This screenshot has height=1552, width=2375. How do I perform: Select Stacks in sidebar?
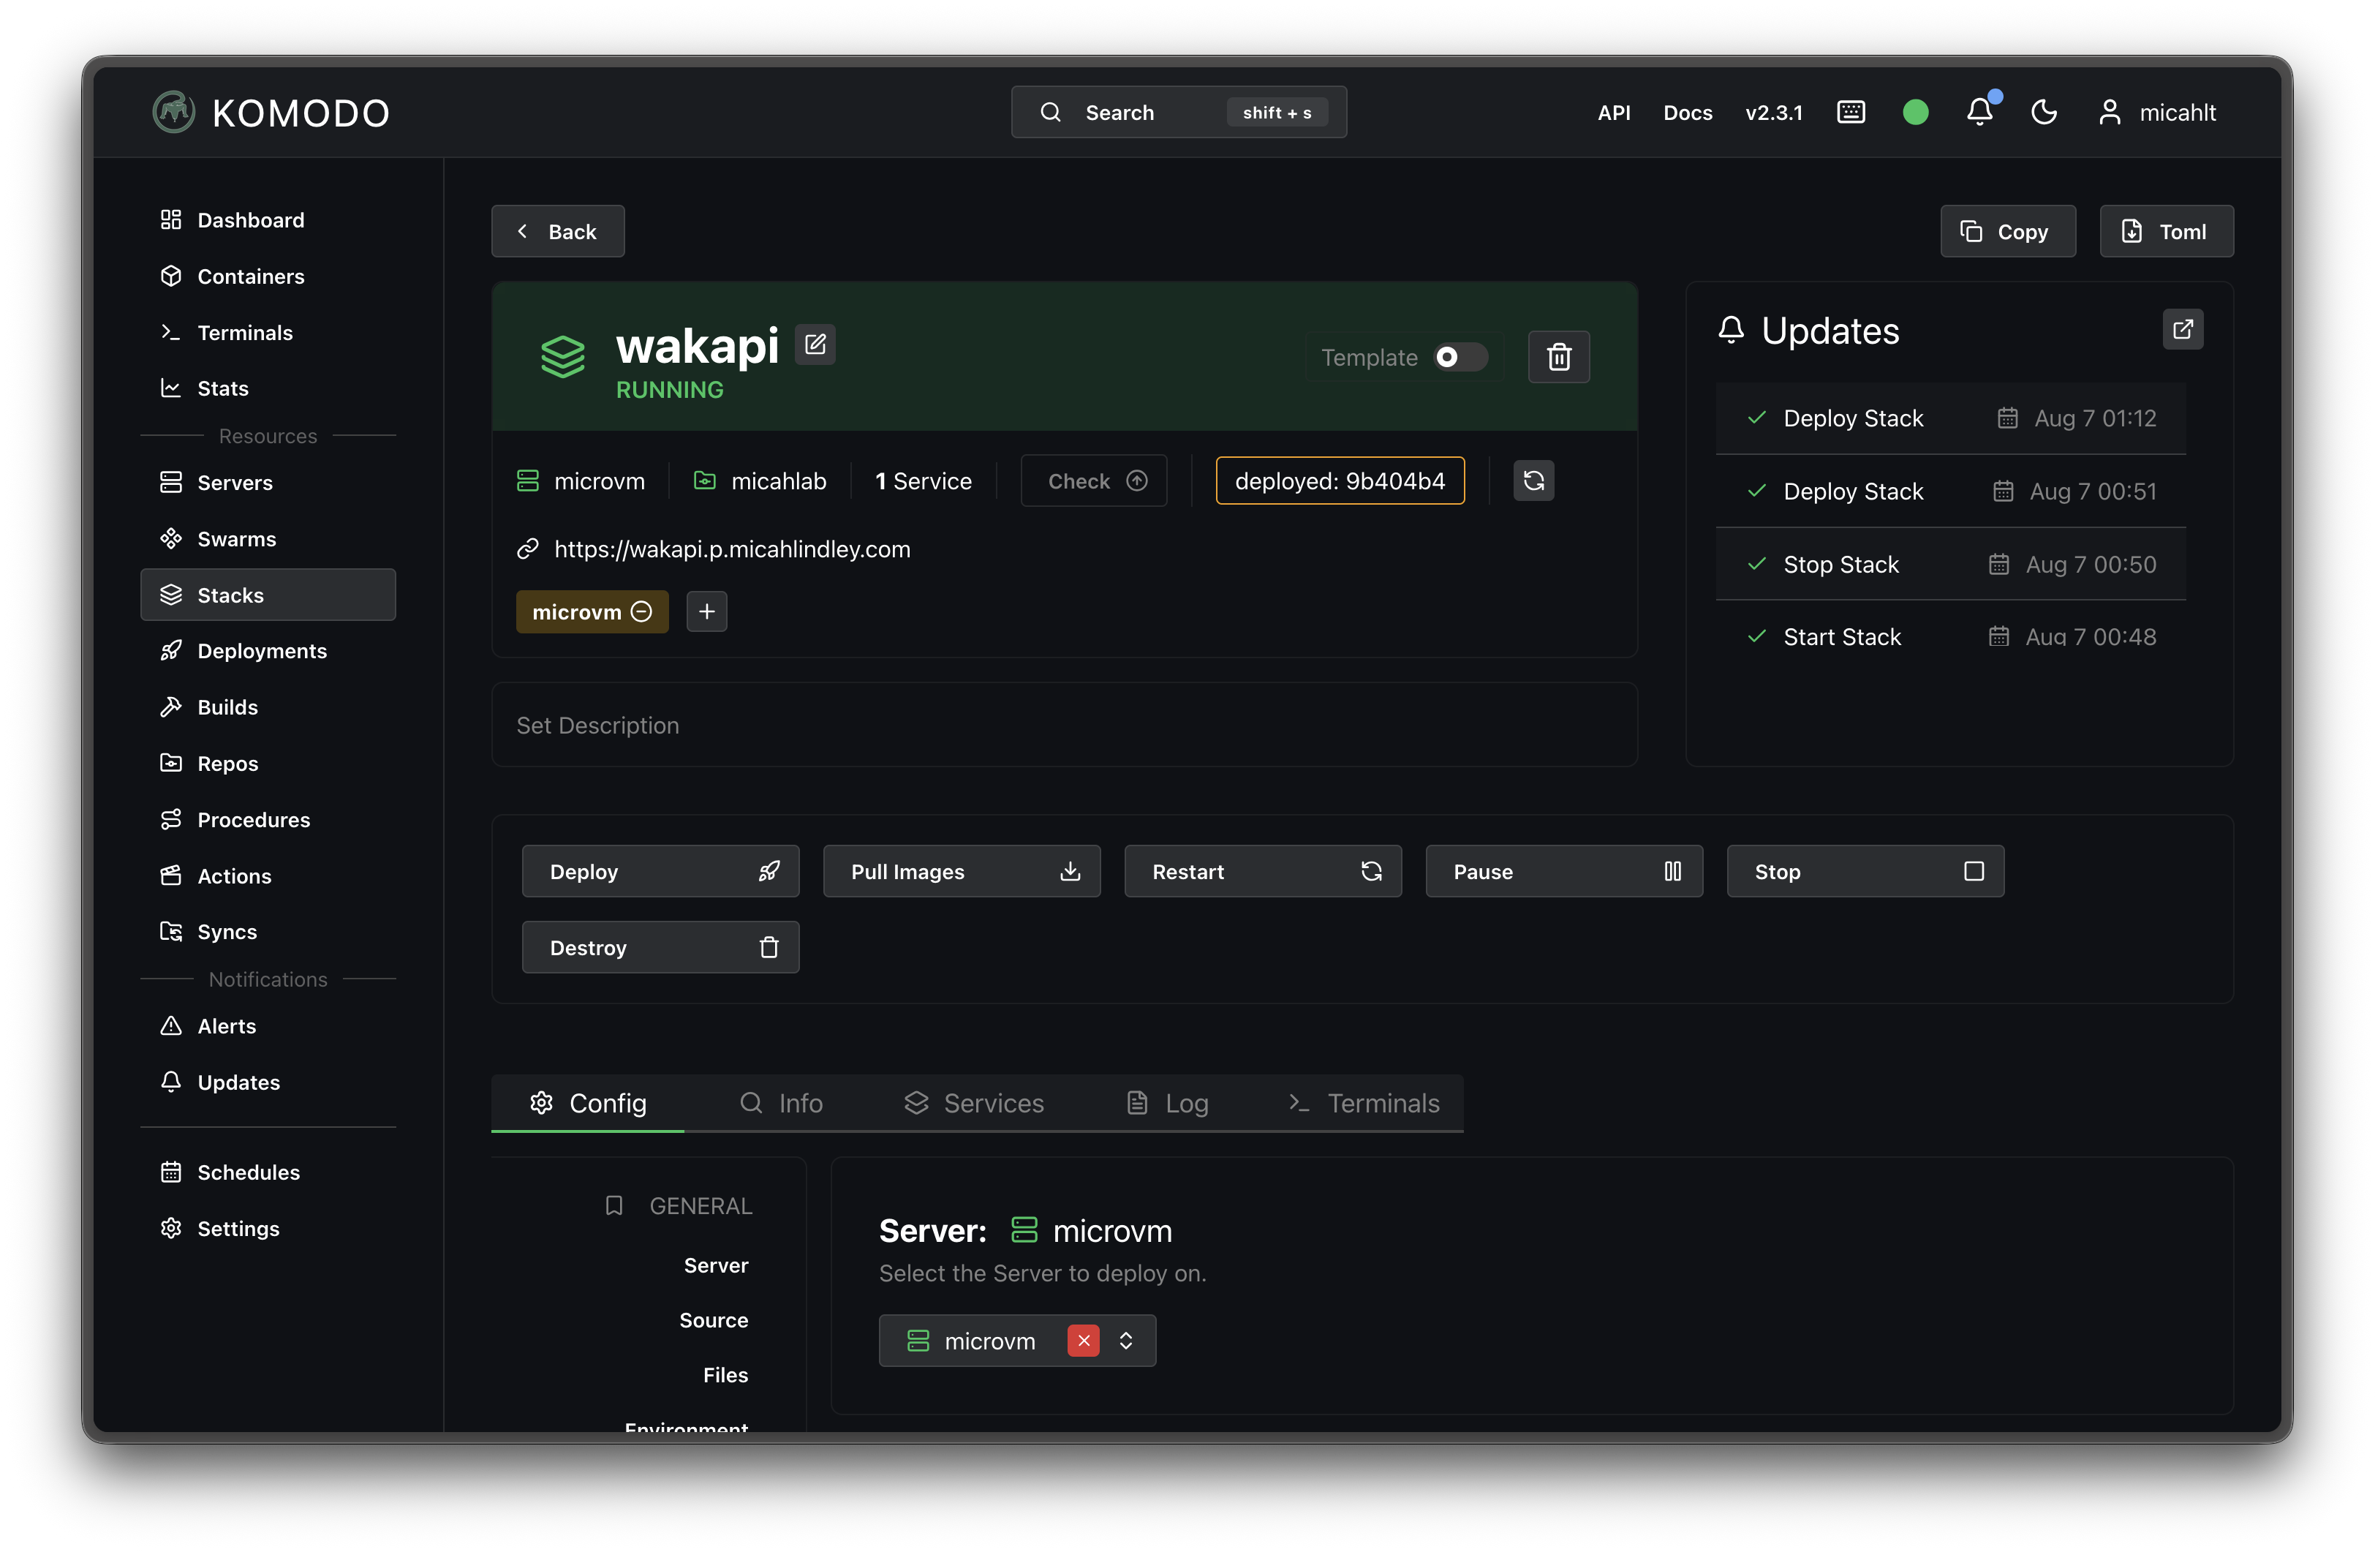268,595
